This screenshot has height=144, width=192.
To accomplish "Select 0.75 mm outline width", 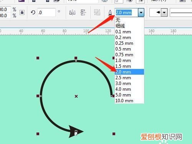I will (x=129, y=55).
